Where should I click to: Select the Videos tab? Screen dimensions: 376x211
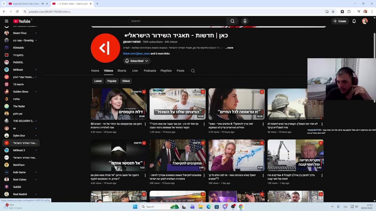click(108, 71)
